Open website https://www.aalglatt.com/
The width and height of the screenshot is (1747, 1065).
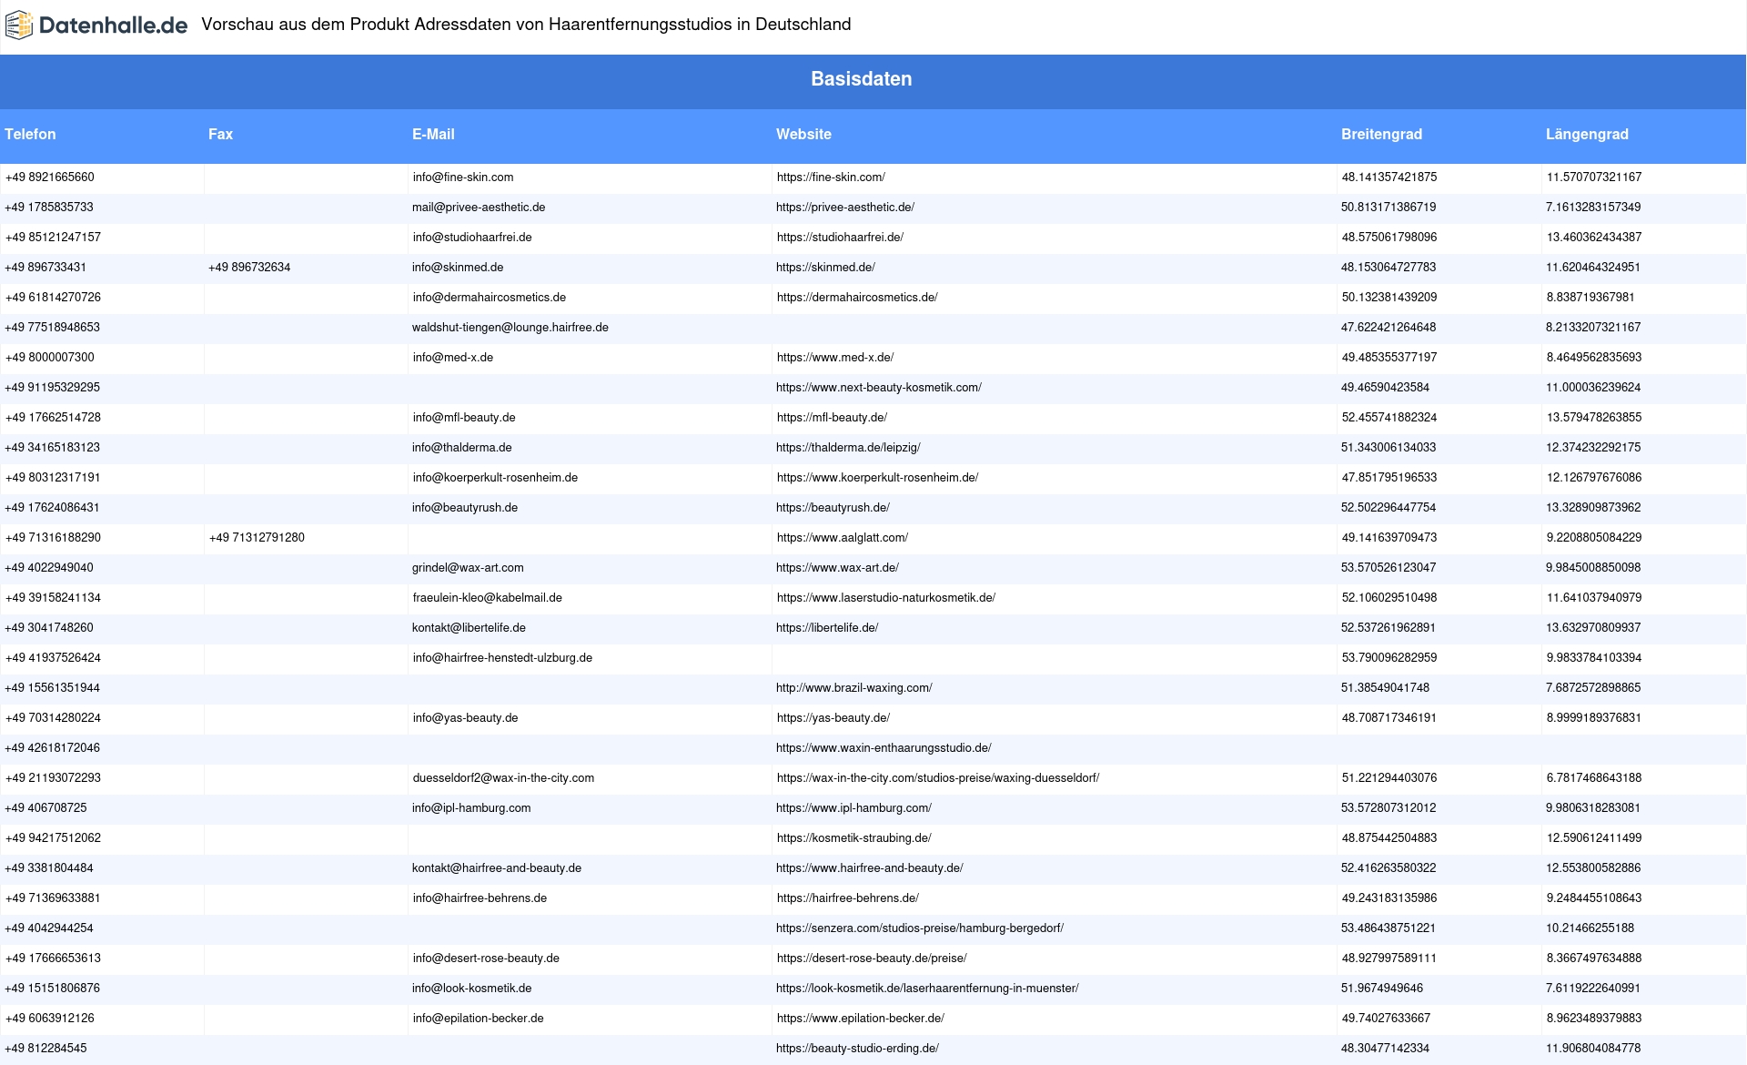[843, 538]
